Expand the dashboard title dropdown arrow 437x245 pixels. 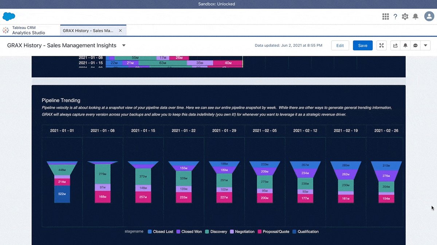124,45
